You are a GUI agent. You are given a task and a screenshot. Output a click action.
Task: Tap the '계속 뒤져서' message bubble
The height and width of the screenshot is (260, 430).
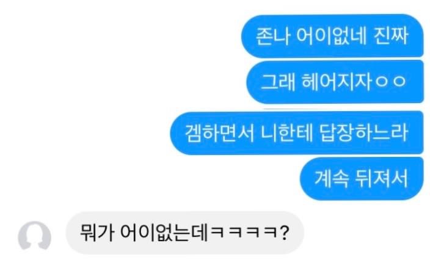click(362, 179)
